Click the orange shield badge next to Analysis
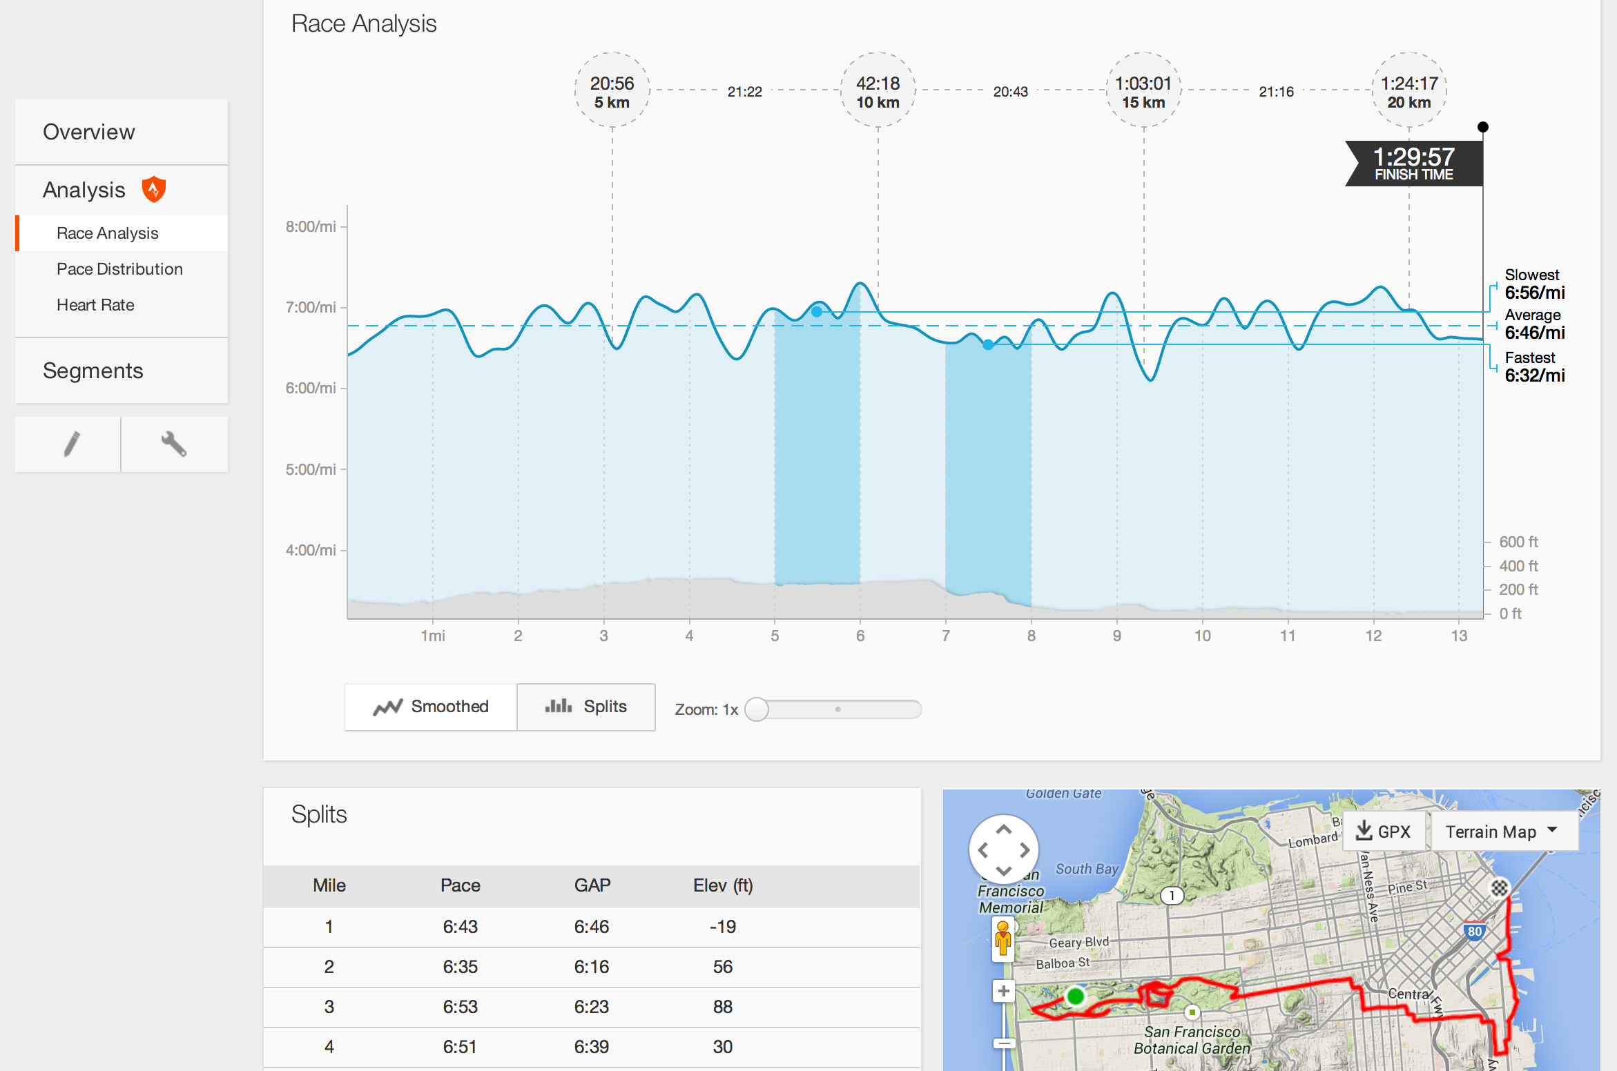Image resolution: width=1617 pixels, height=1071 pixels. coord(153,188)
